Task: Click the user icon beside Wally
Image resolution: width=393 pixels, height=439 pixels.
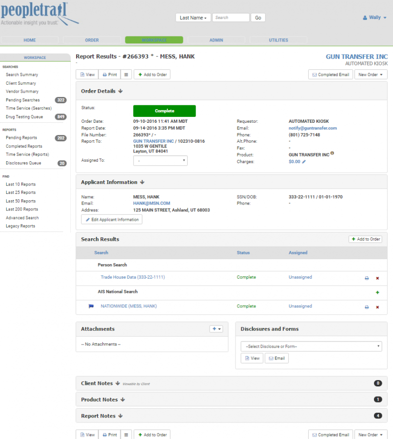Action: (365, 18)
